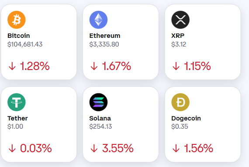Click Ethereum price $3,335.80
The width and height of the screenshot is (249, 167).
click(104, 44)
